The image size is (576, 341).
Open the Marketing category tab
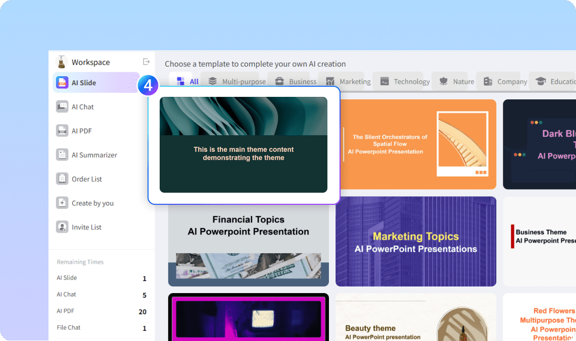348,81
